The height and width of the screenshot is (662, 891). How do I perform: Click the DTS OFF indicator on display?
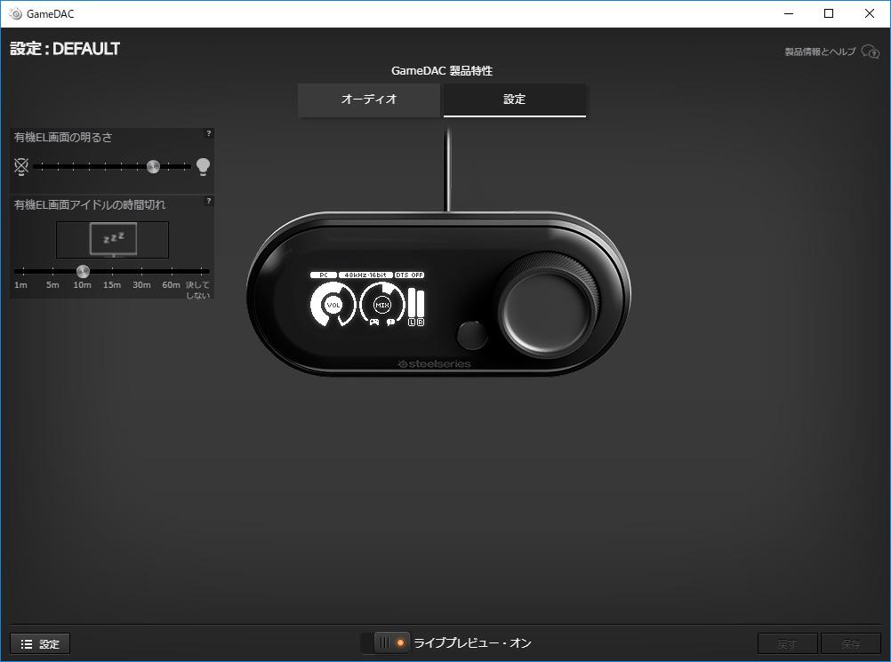coord(410,275)
